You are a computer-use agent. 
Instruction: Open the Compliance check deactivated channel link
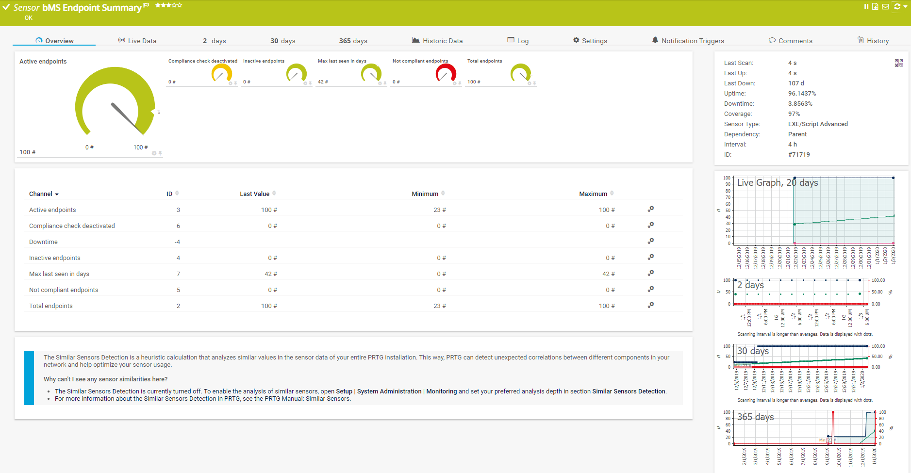pos(72,226)
